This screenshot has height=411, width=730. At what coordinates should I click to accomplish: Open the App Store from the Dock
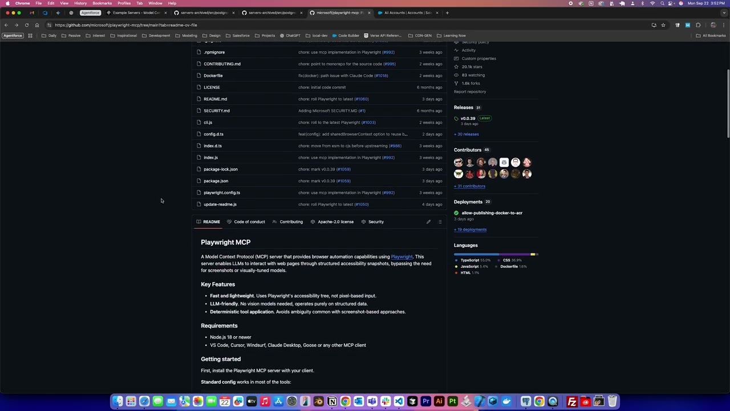coord(278,401)
